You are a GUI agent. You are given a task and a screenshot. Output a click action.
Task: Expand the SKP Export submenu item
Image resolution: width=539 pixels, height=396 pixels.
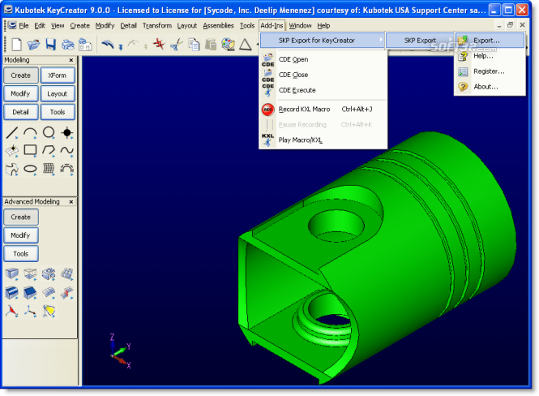[x=420, y=41]
